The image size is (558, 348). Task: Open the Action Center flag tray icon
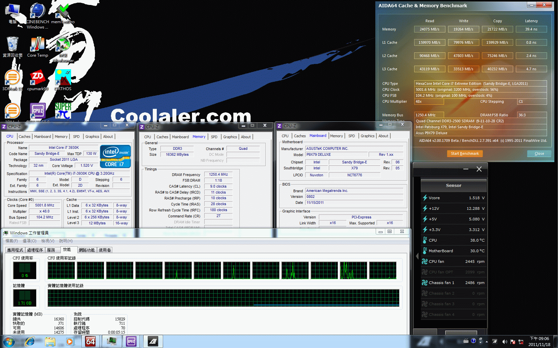point(512,341)
